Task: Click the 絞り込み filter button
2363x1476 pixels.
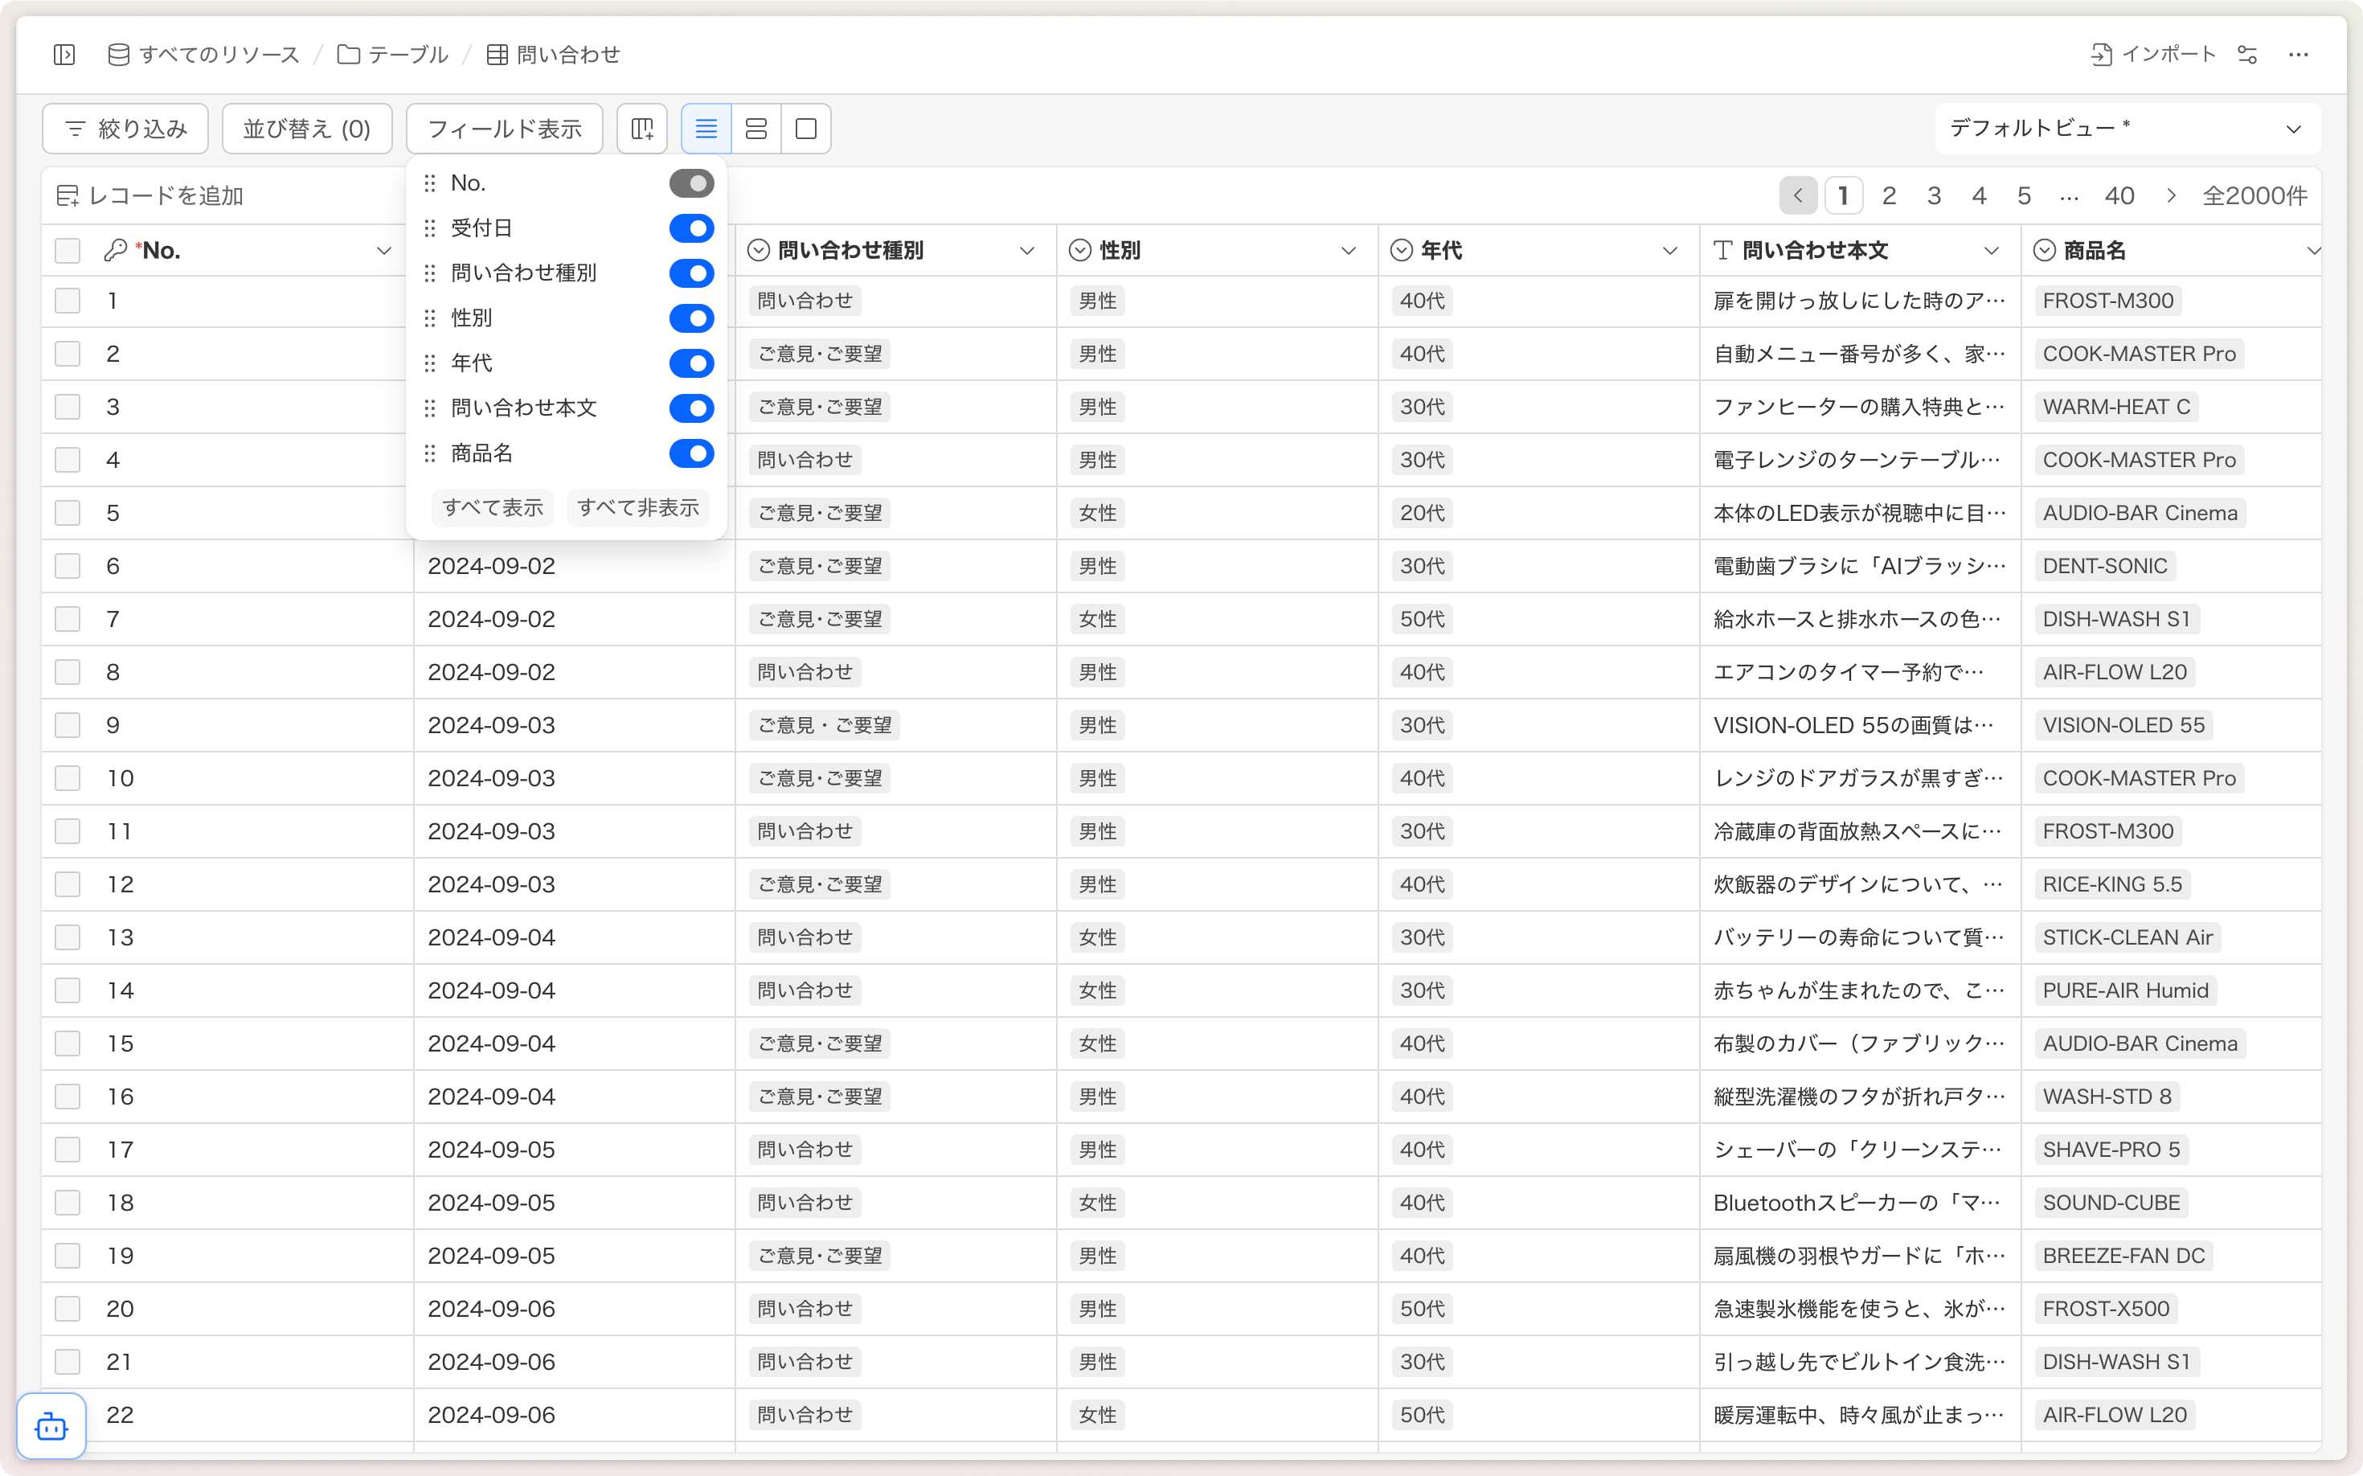Action: [126, 129]
